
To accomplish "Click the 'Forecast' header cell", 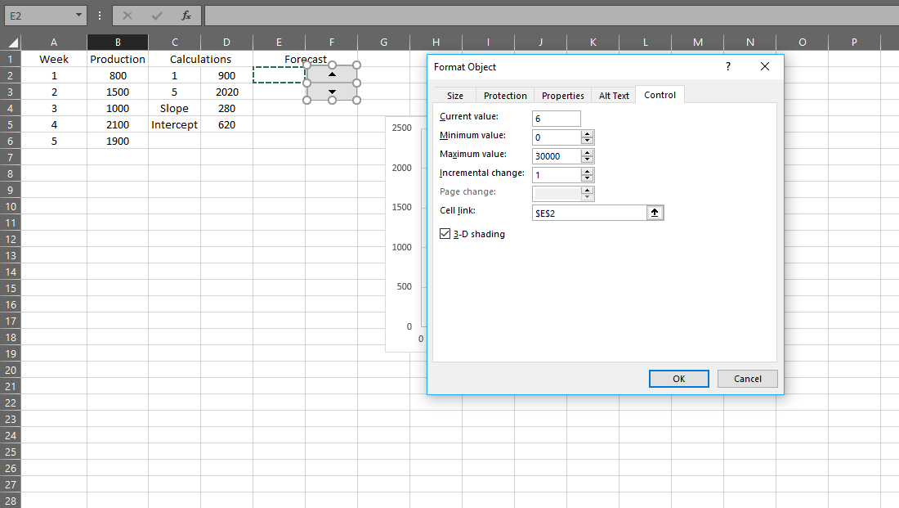I will coord(305,59).
